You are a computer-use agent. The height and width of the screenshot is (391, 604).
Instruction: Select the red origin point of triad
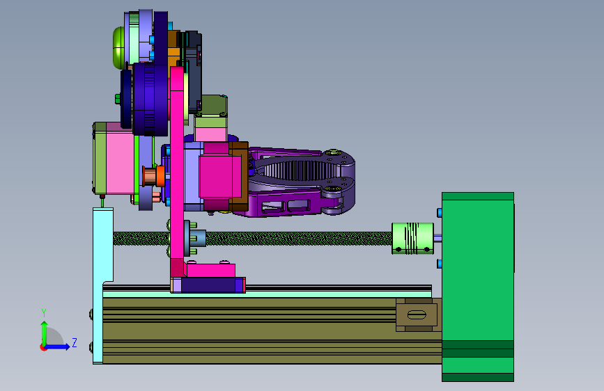click(x=42, y=347)
